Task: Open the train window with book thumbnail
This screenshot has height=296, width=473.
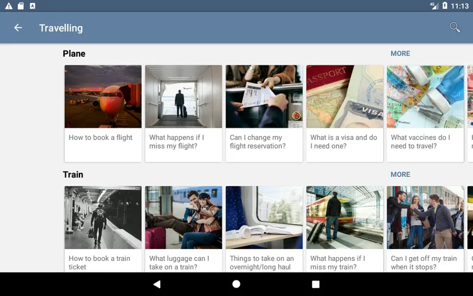Action: (264, 218)
